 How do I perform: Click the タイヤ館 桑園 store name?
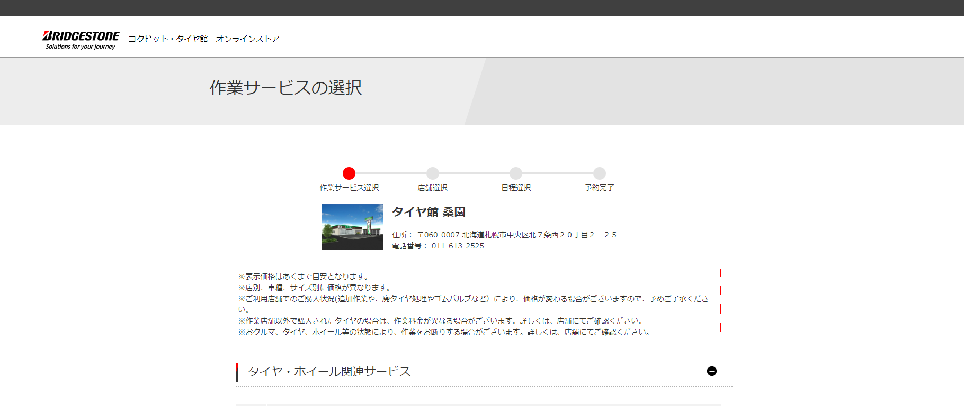tap(429, 212)
